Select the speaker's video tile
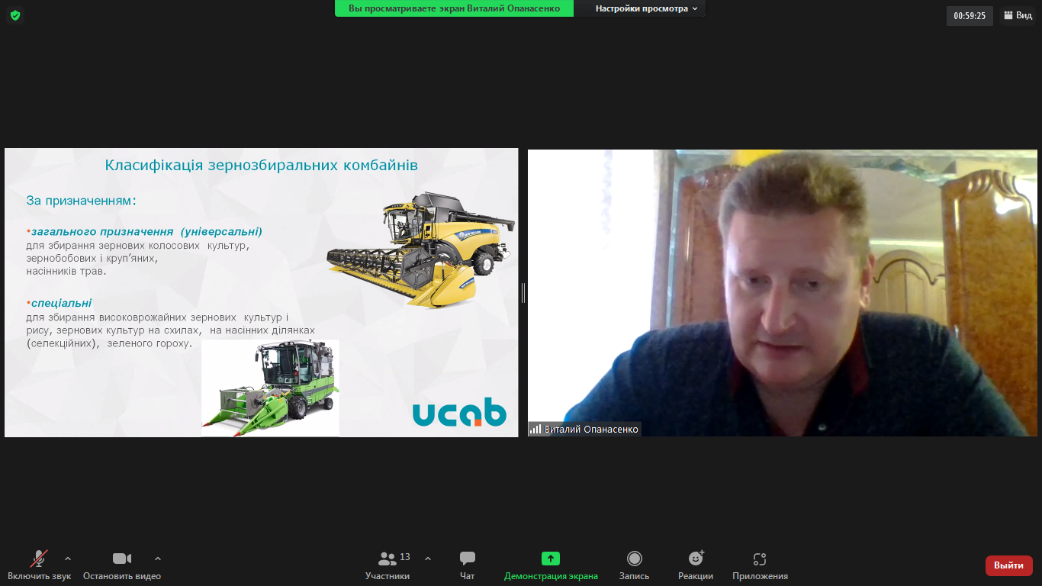This screenshot has height=586, width=1042. point(782,292)
